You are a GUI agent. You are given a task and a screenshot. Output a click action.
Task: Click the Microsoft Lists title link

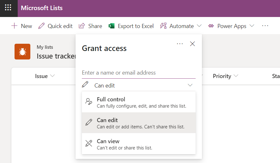click(42, 8)
